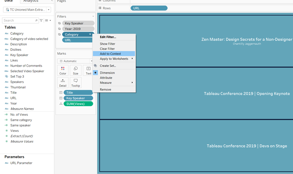Select the Measure Names field
Screen dimensions: 293x174
pyautogui.click(x=22, y=109)
